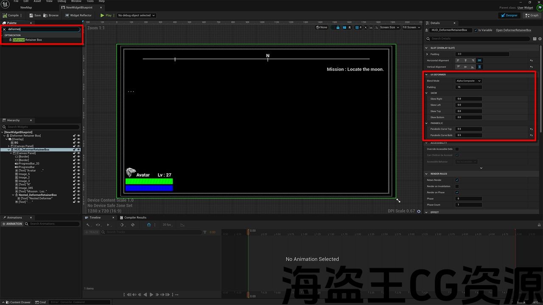
Task: Open the Screen Size dropdown
Action: [389, 28]
